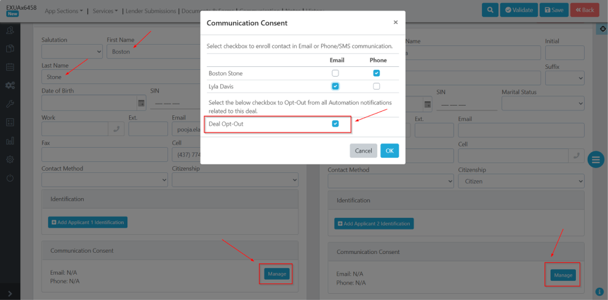Expand the Suffix dropdown
The image size is (608, 300).
pos(564,78)
